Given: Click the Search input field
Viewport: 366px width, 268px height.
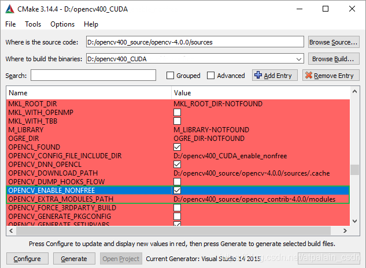Looking at the screenshot, I should [x=93, y=75].
